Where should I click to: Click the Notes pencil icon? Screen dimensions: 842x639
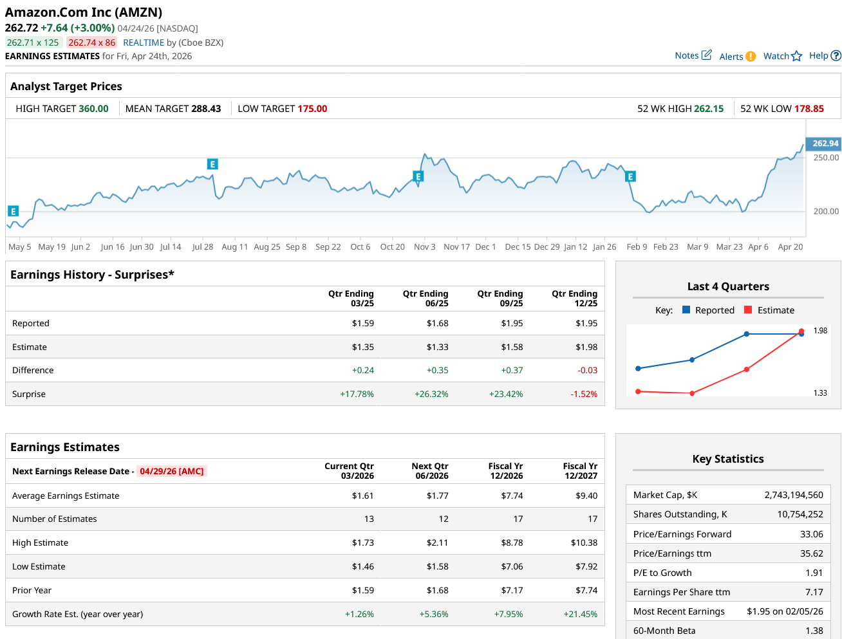[x=706, y=55]
